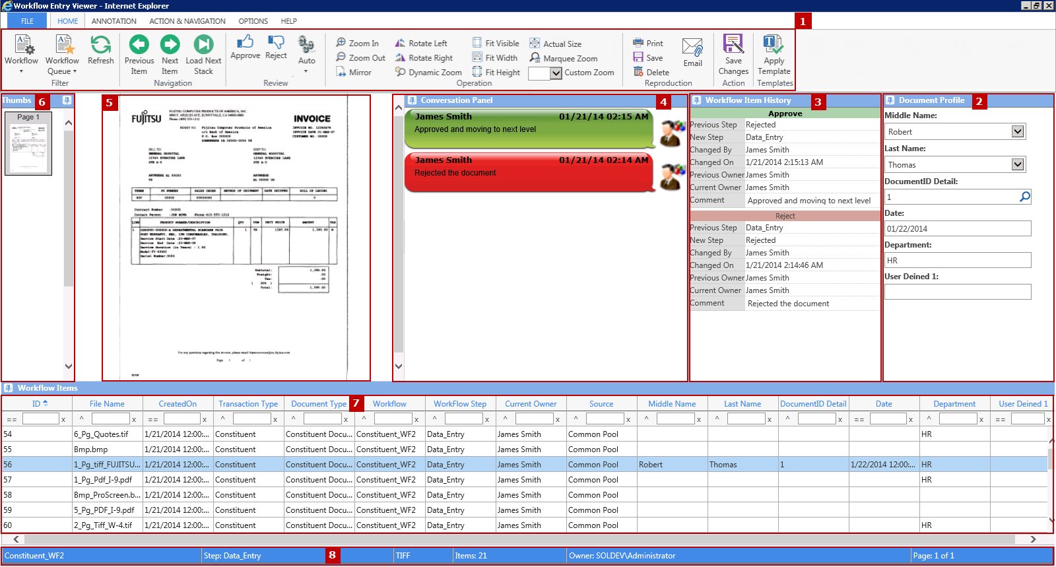Click the Save Changes icon
Viewport: 1056px width, 567px height.
click(733, 44)
